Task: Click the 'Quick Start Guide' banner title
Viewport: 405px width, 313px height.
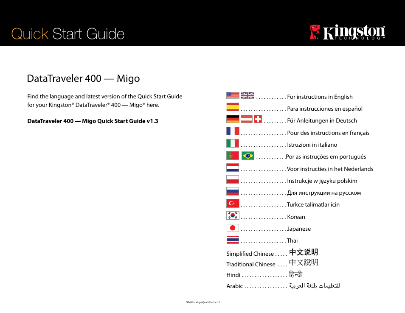Action: pos(68,34)
